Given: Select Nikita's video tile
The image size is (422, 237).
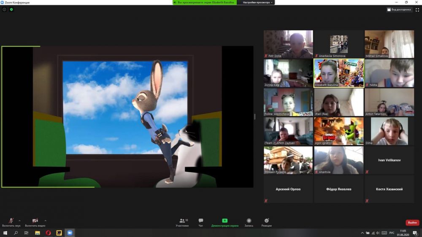Looking at the screenshot, I should pos(389,73).
